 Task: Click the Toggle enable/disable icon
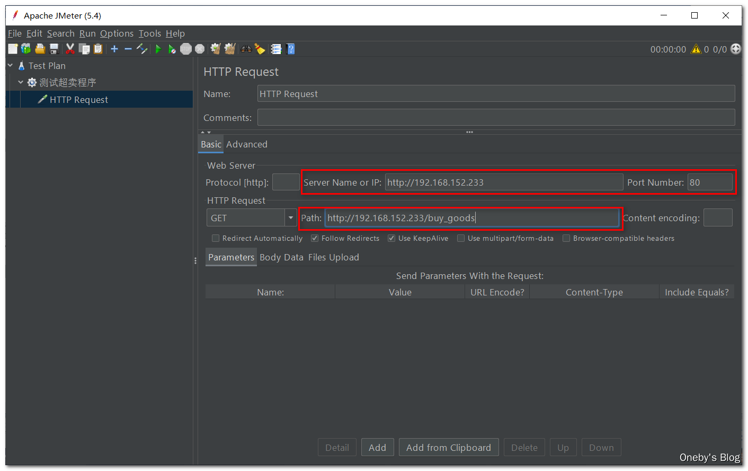[x=141, y=49]
